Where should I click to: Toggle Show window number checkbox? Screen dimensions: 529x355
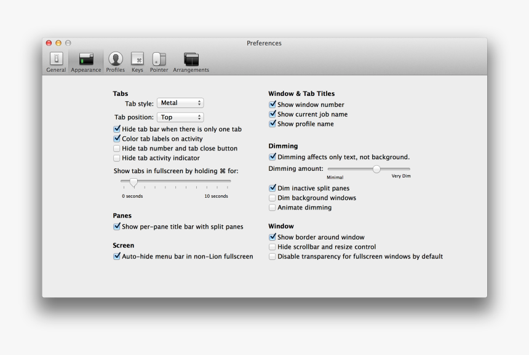click(x=272, y=105)
